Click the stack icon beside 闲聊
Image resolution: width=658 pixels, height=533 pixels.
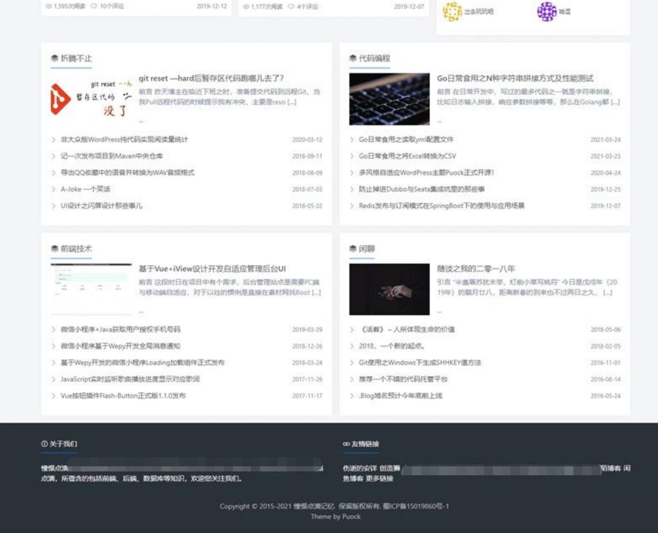(352, 249)
